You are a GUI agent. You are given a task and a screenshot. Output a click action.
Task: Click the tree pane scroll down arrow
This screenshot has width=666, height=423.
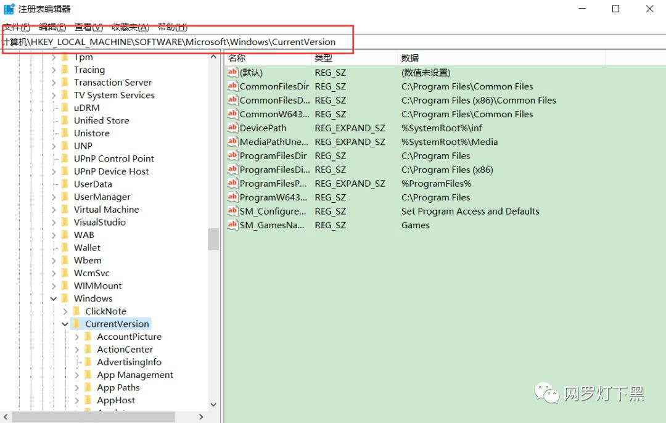[x=213, y=405]
